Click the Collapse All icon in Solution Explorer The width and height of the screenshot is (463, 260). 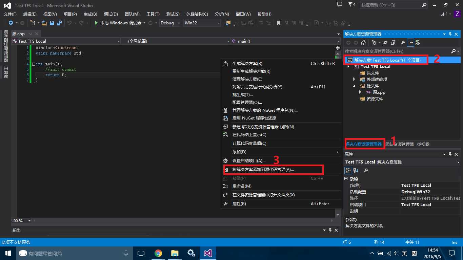pyautogui.click(x=393, y=43)
